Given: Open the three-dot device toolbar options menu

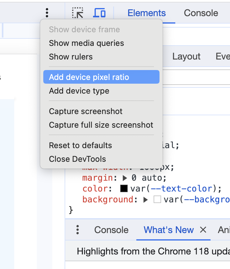Looking at the screenshot, I should 47,13.
